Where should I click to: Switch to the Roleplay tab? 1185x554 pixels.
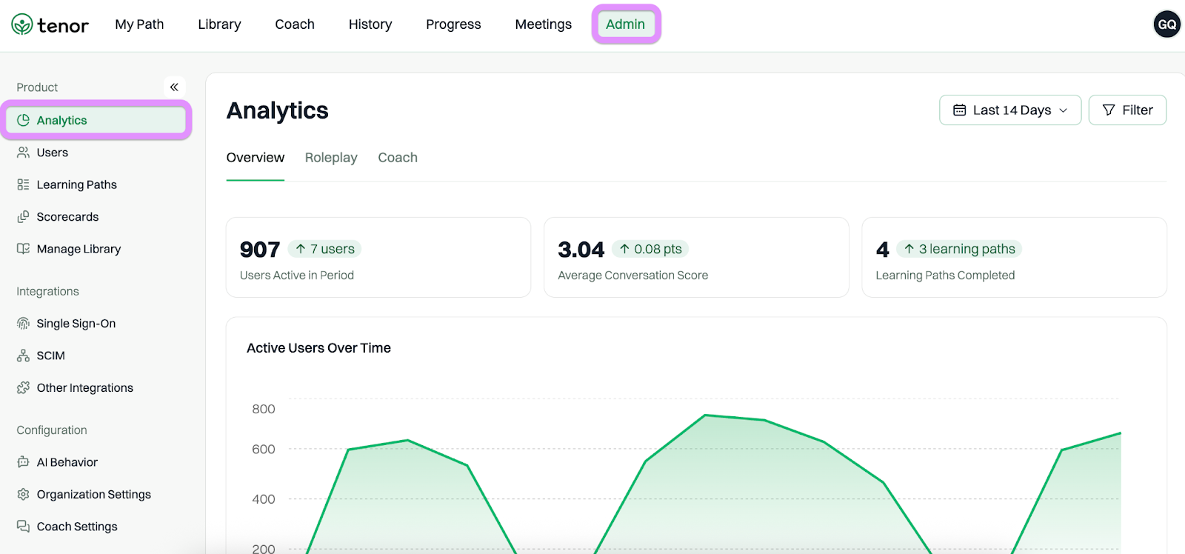pos(331,158)
